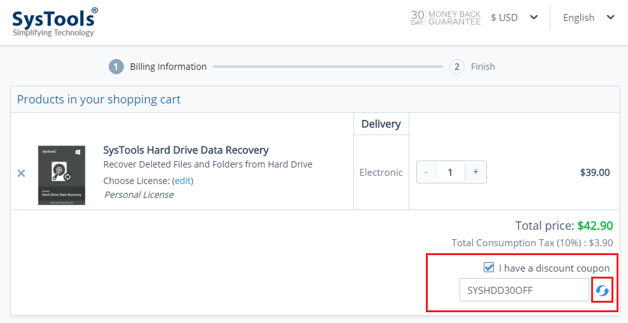
Task: Open the English language dropdown
Action: click(589, 18)
